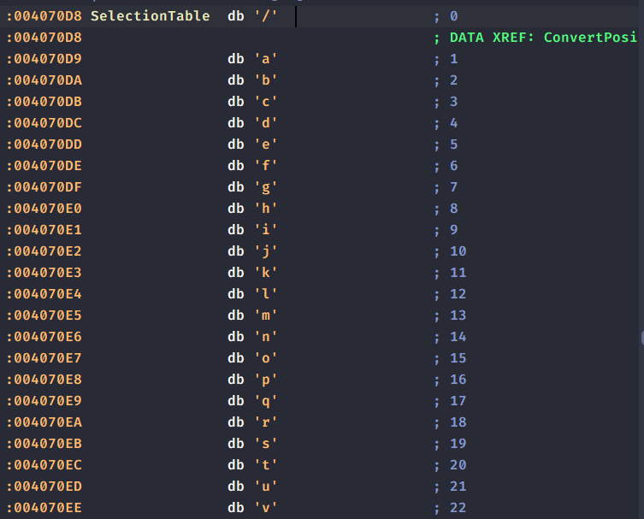Select address 004070D9 in the listing

(45, 59)
